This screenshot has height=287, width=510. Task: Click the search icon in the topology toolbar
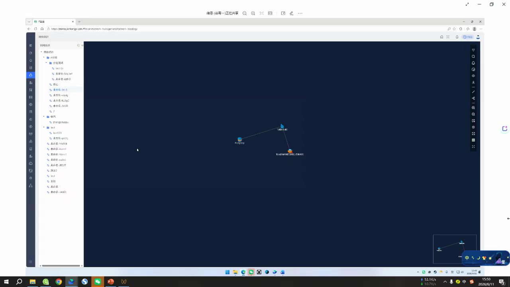click(x=473, y=57)
